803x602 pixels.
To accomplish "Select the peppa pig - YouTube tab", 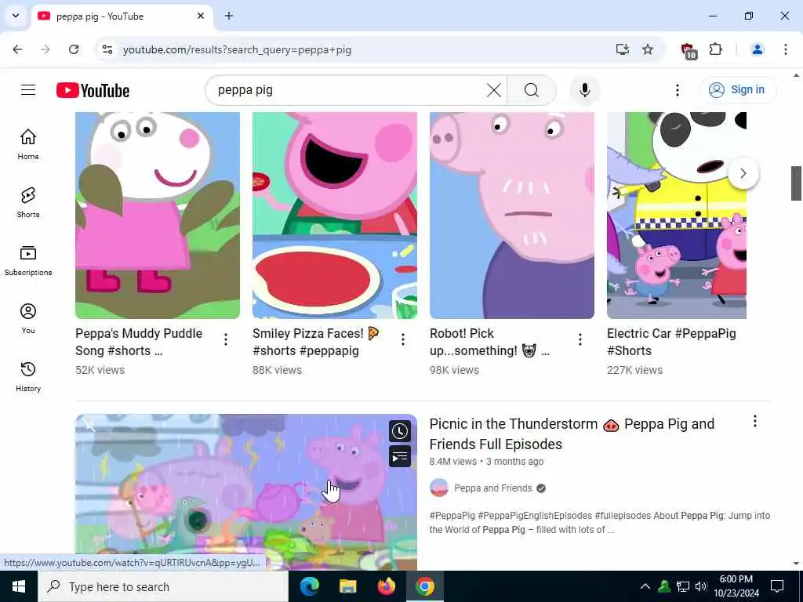I will tap(122, 16).
